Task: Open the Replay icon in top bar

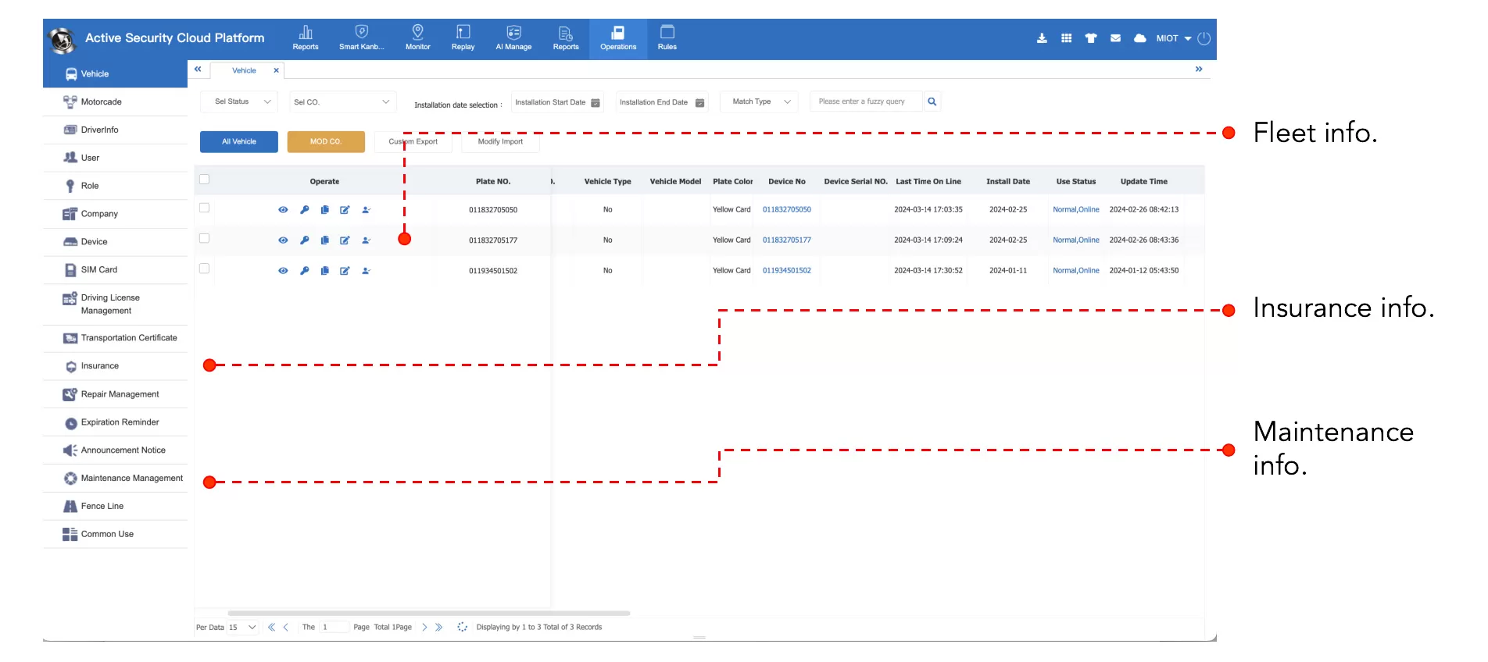Action: point(463,32)
